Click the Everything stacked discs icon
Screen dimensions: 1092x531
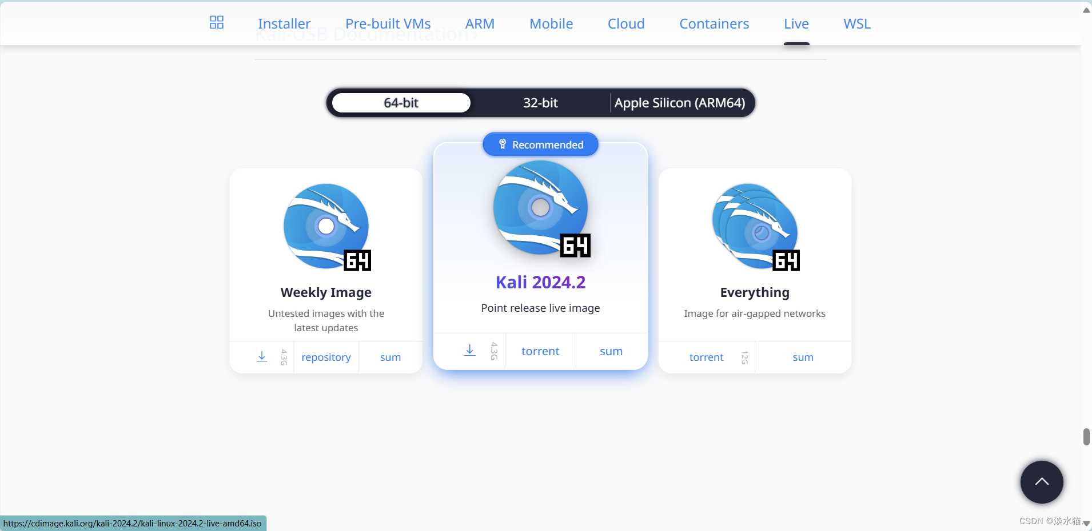(756, 227)
